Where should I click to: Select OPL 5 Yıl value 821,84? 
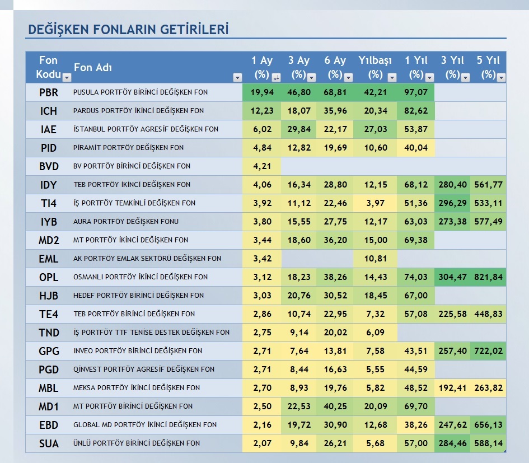(x=488, y=277)
